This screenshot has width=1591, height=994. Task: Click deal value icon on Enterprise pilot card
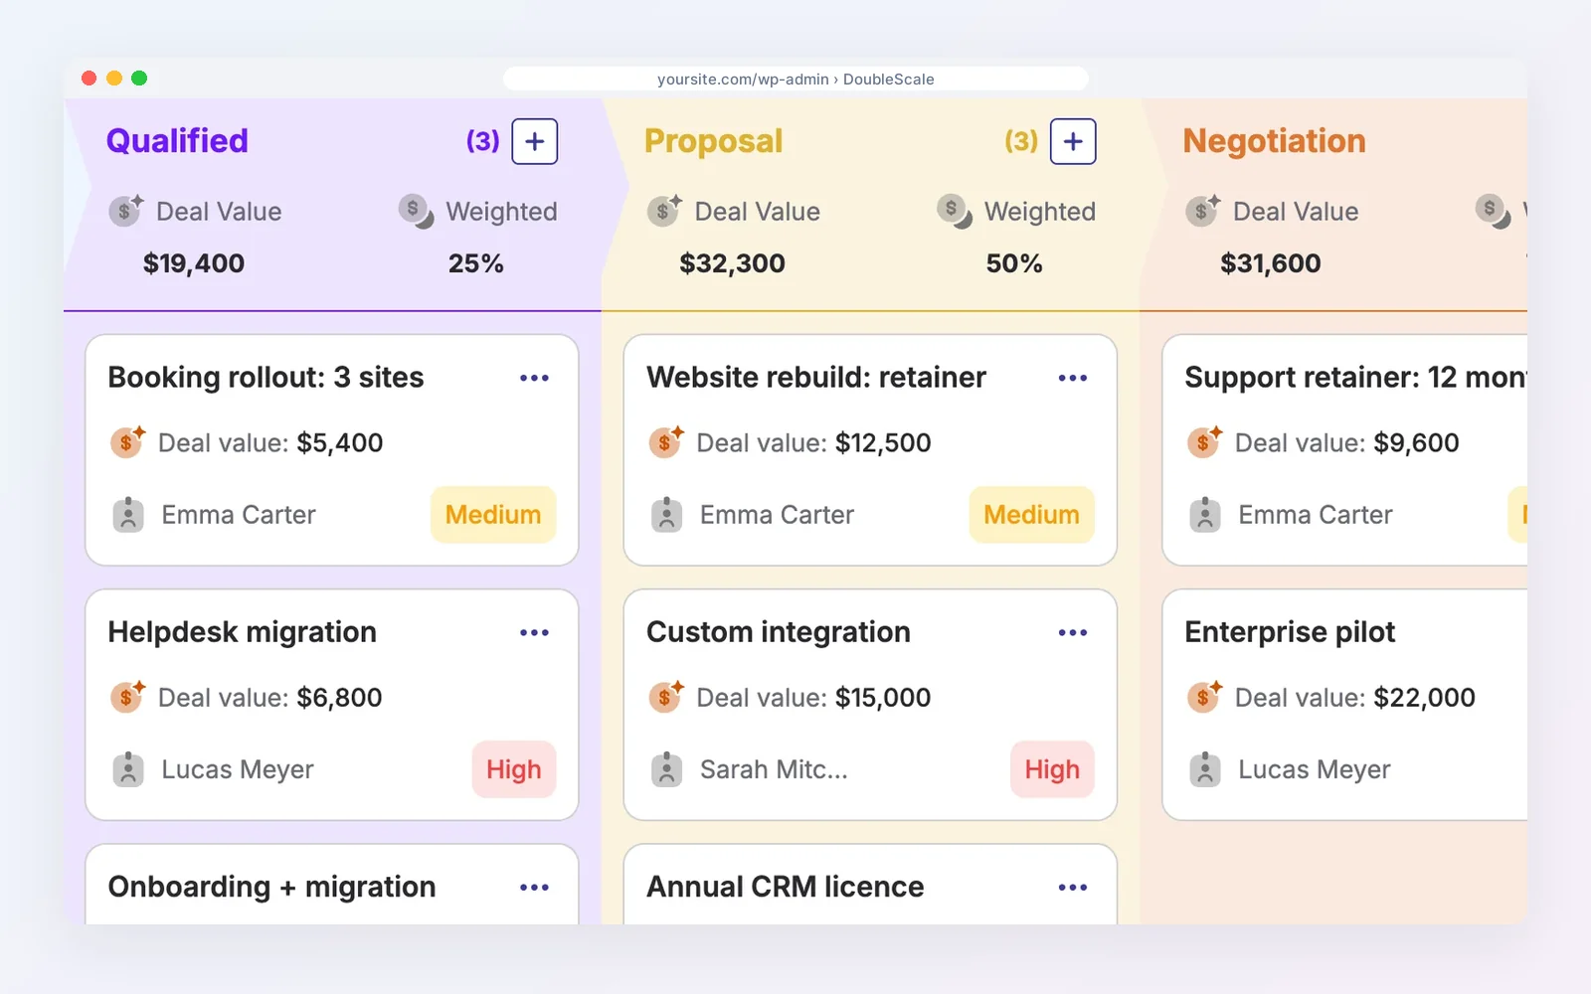[x=1205, y=696]
